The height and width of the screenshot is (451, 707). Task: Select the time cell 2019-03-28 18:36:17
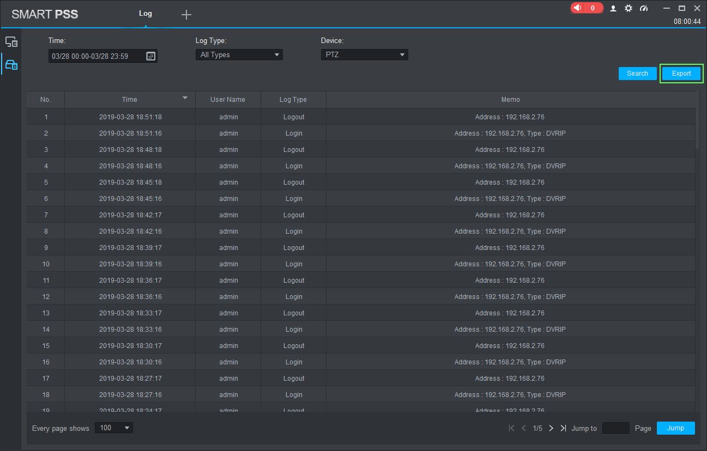click(x=130, y=281)
